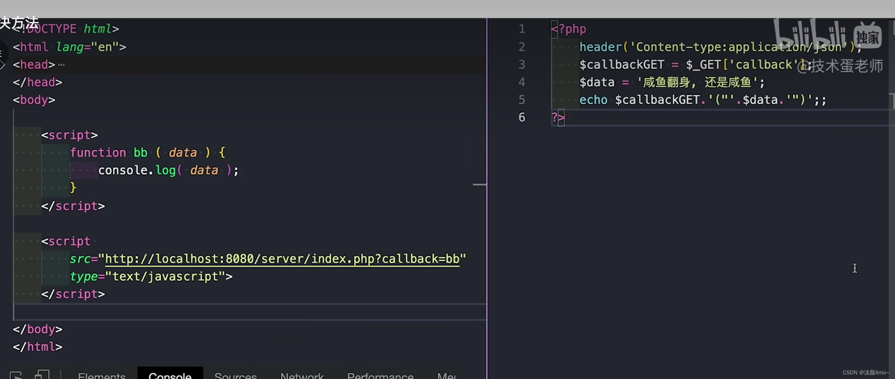This screenshot has width=895, height=379.
Task: Click the echo statement in PHP
Action: coord(703,100)
